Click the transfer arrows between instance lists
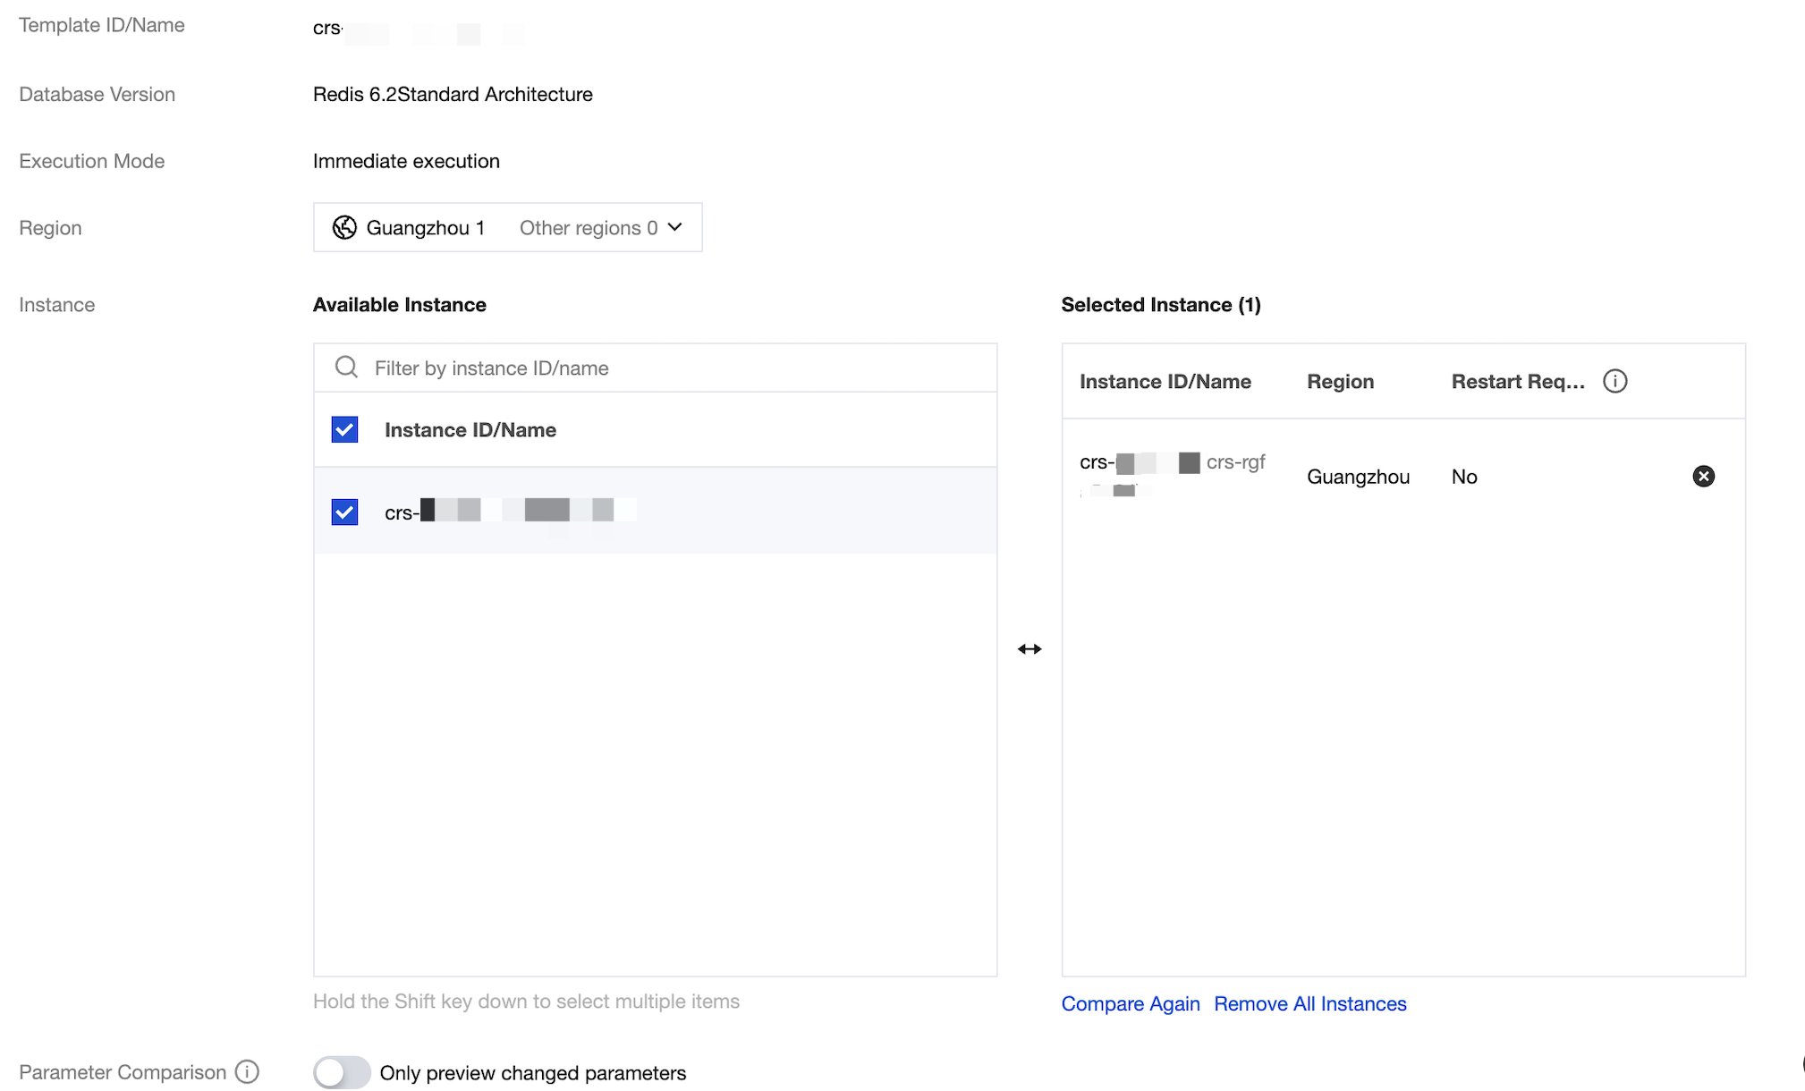This screenshot has height=1091, width=1805. [1030, 649]
